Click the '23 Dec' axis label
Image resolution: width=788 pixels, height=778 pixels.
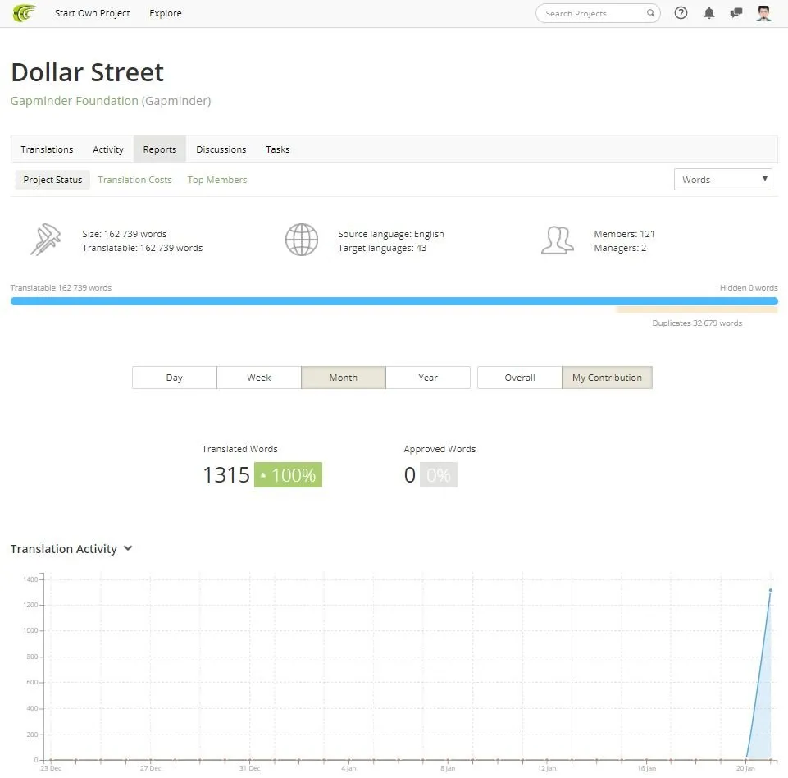click(x=51, y=768)
